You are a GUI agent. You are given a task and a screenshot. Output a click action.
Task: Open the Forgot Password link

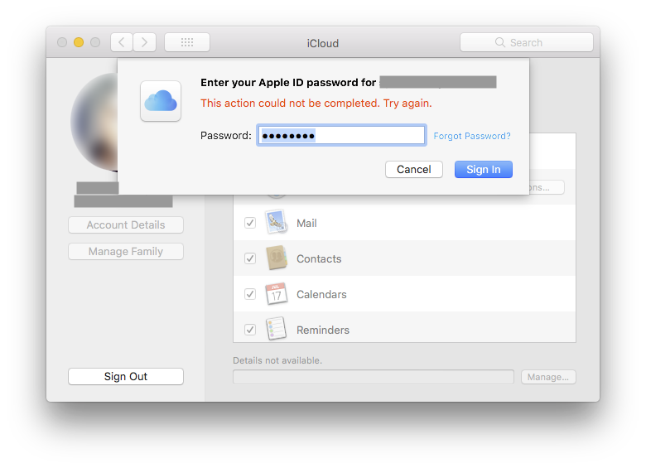472,136
